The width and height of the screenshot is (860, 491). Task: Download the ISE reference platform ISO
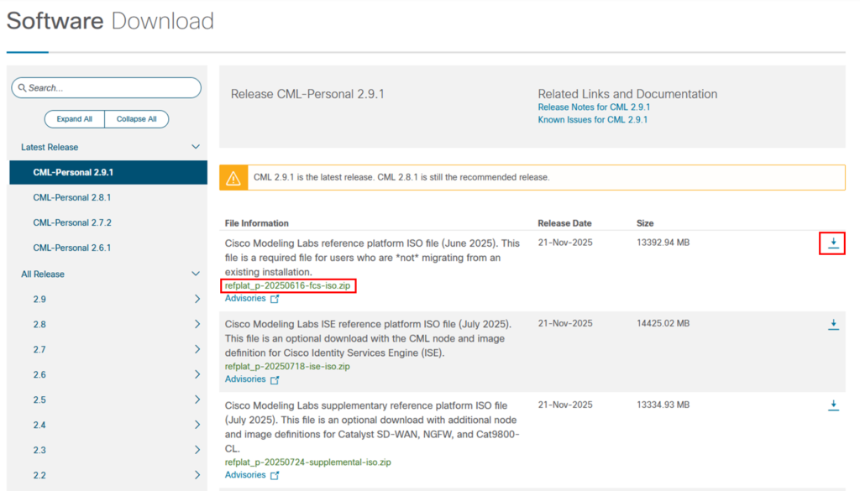(x=832, y=324)
